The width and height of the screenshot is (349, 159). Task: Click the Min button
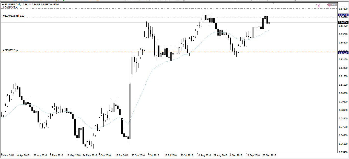pos(334,5)
